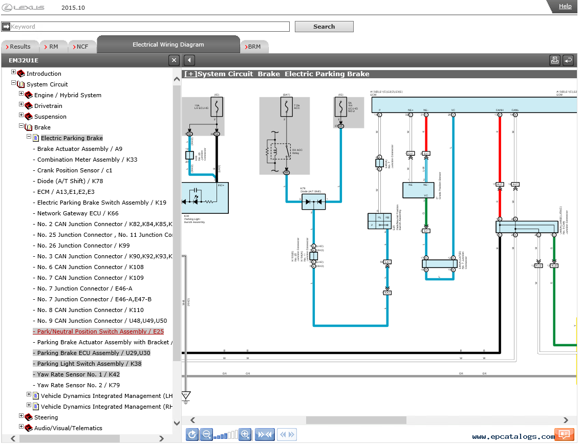Click the K78 Diode component in diagram
581x445 pixels.
tap(313, 202)
